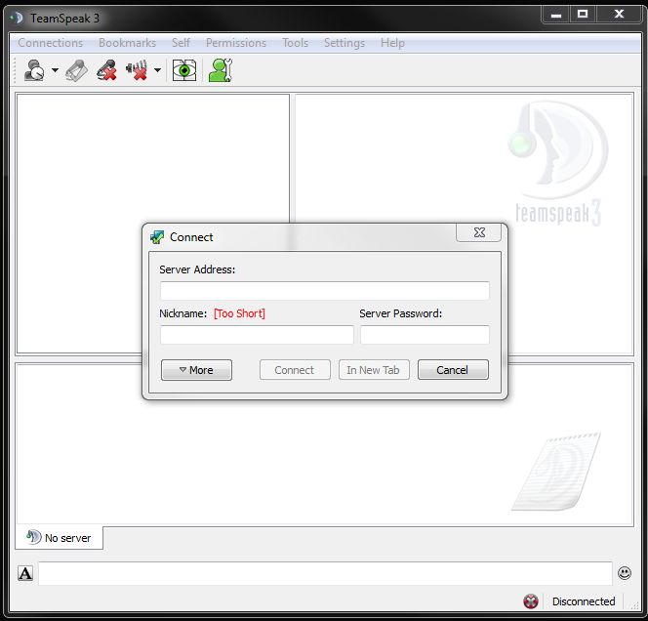Mute microphone with the toolbar icon
The image size is (648, 621).
pyautogui.click(x=106, y=70)
